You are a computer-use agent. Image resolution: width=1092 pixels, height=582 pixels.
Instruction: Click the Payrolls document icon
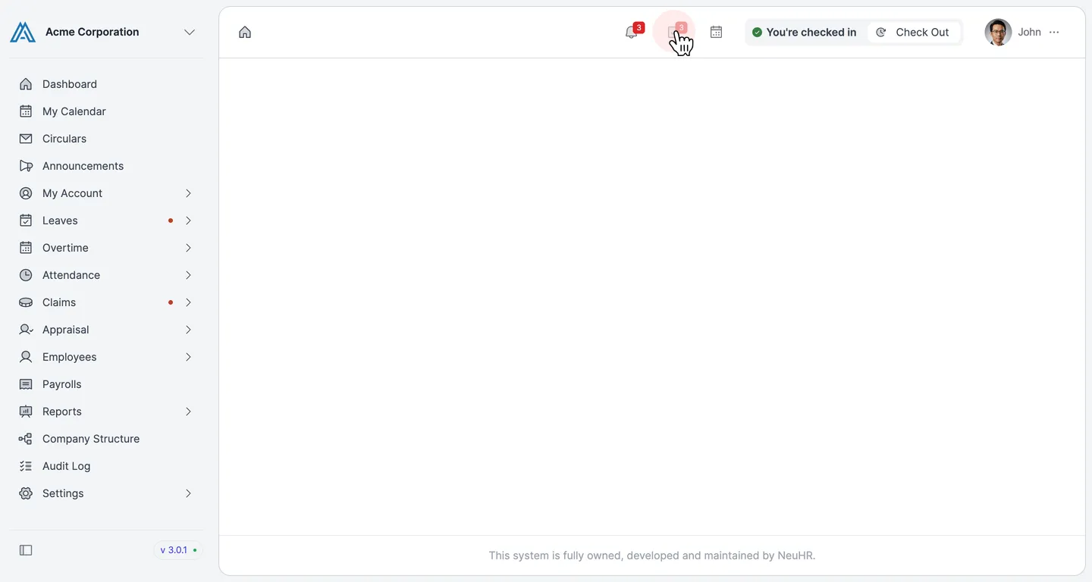click(26, 384)
